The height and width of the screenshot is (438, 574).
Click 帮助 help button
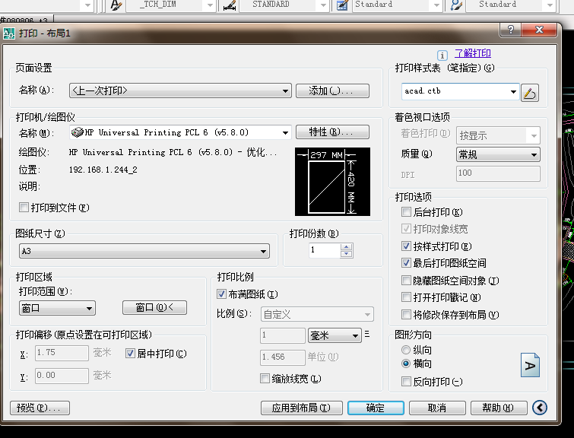tap(499, 408)
